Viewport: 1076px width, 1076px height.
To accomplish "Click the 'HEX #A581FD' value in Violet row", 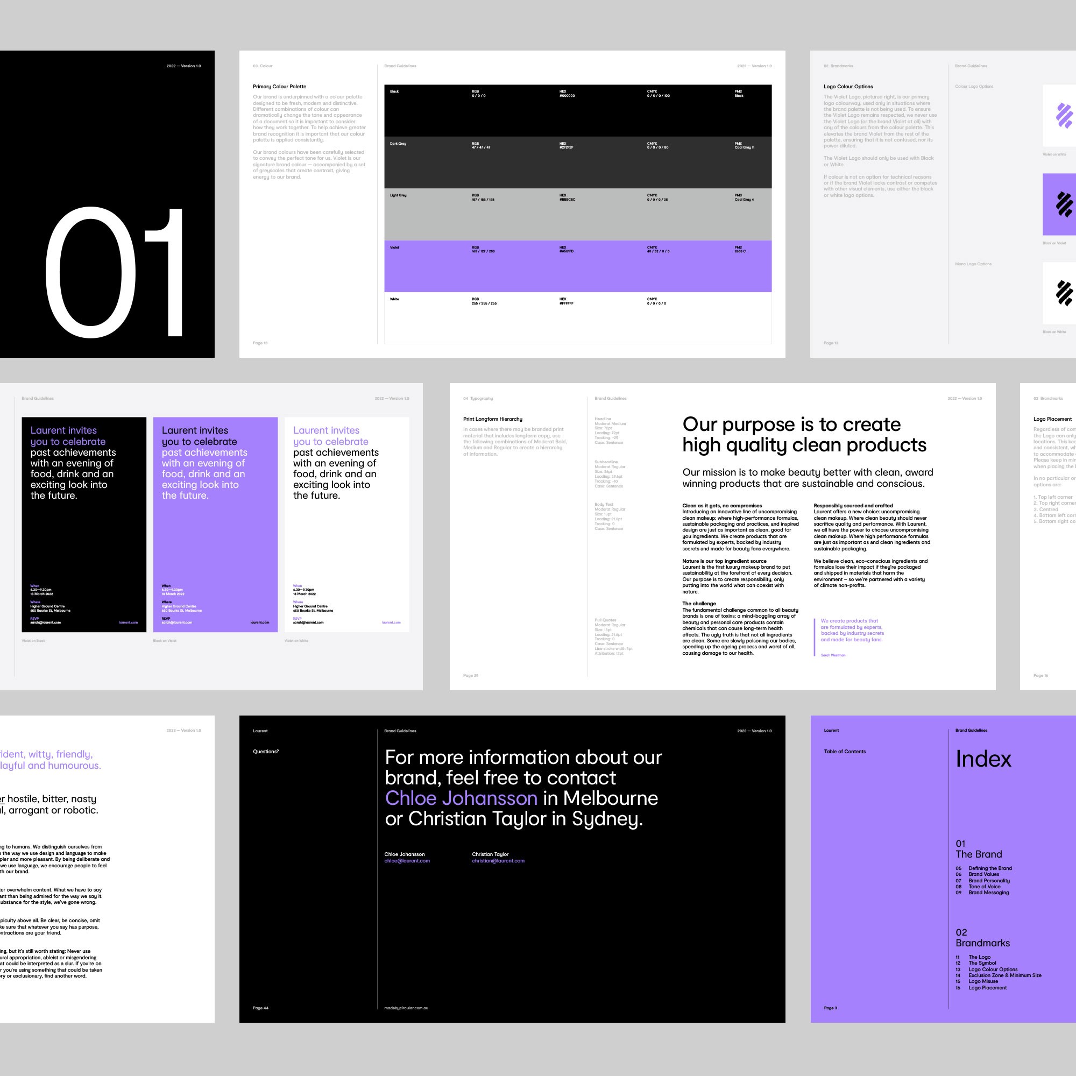I will click(567, 250).
